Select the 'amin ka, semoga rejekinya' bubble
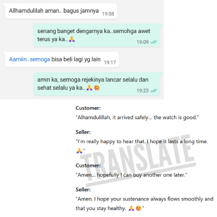Image resolution: width=217 pixels, height=217 pixels. (x=97, y=84)
